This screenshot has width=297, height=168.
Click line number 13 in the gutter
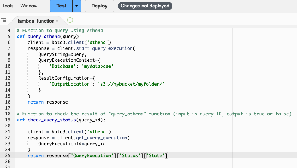click(x=8, y=84)
